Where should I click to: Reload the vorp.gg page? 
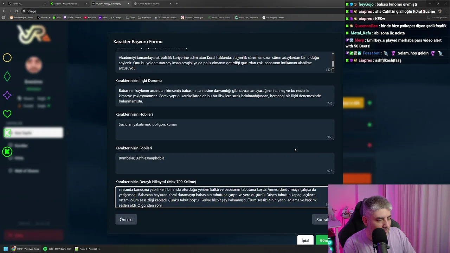(17, 11)
